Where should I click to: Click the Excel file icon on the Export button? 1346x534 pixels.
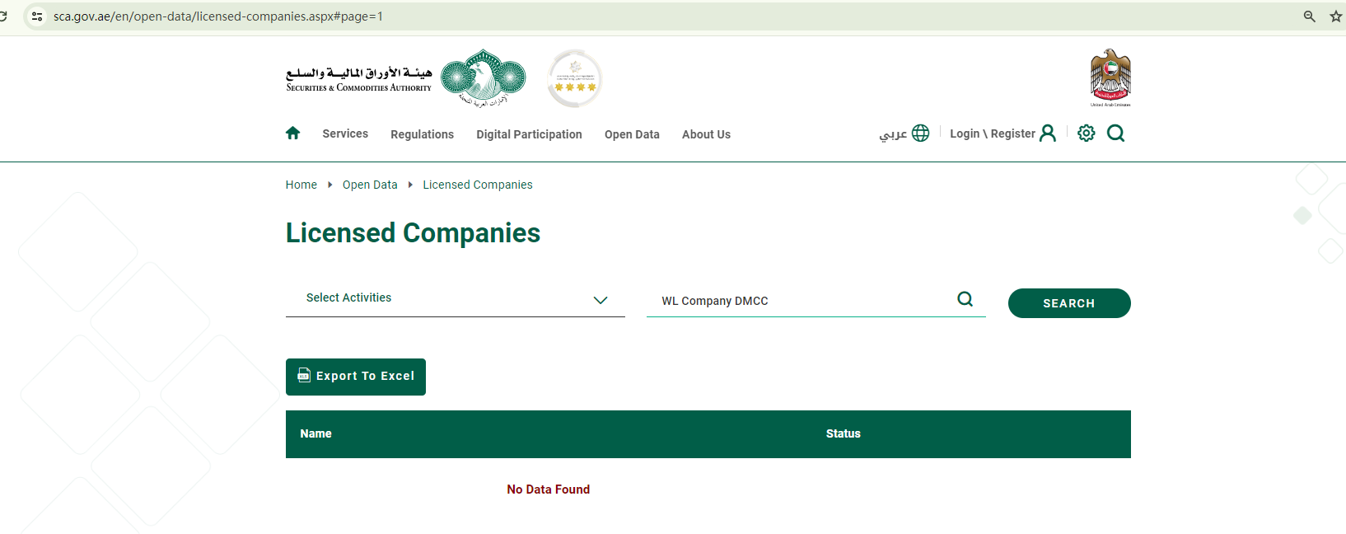[304, 375]
